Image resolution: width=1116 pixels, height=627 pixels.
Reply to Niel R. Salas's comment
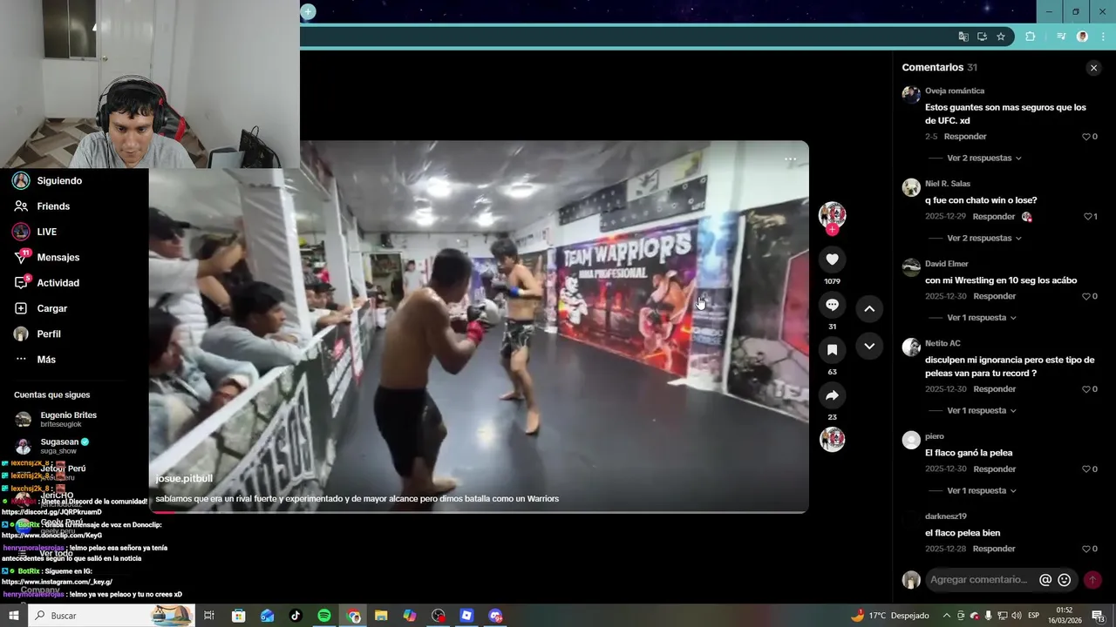(994, 217)
